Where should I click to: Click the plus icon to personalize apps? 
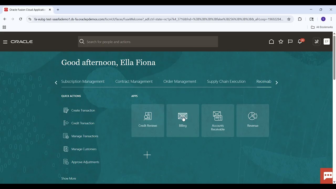[x=147, y=155]
